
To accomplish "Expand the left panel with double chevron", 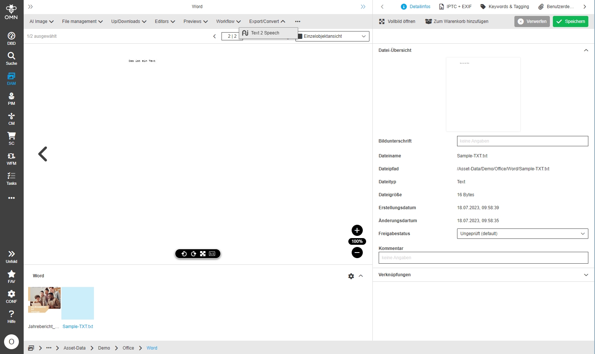I will tap(30, 7).
